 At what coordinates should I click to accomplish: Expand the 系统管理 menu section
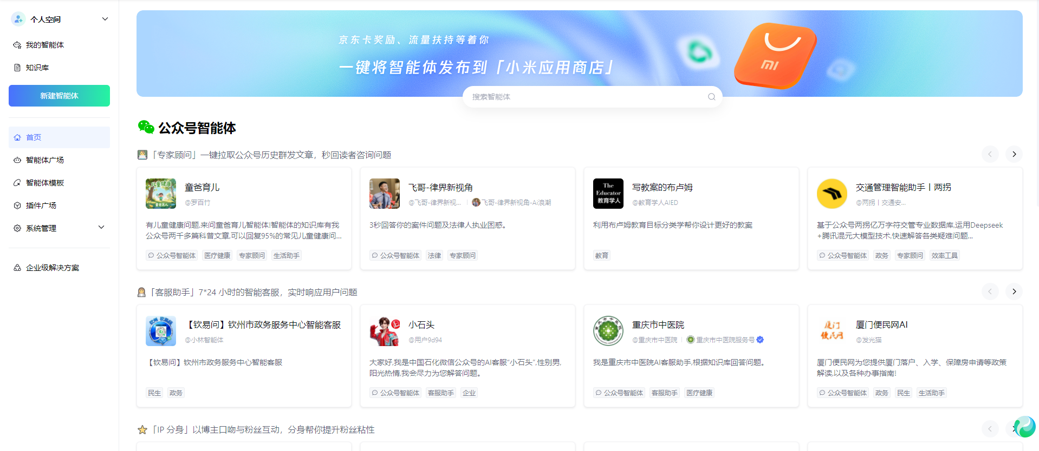pos(101,228)
